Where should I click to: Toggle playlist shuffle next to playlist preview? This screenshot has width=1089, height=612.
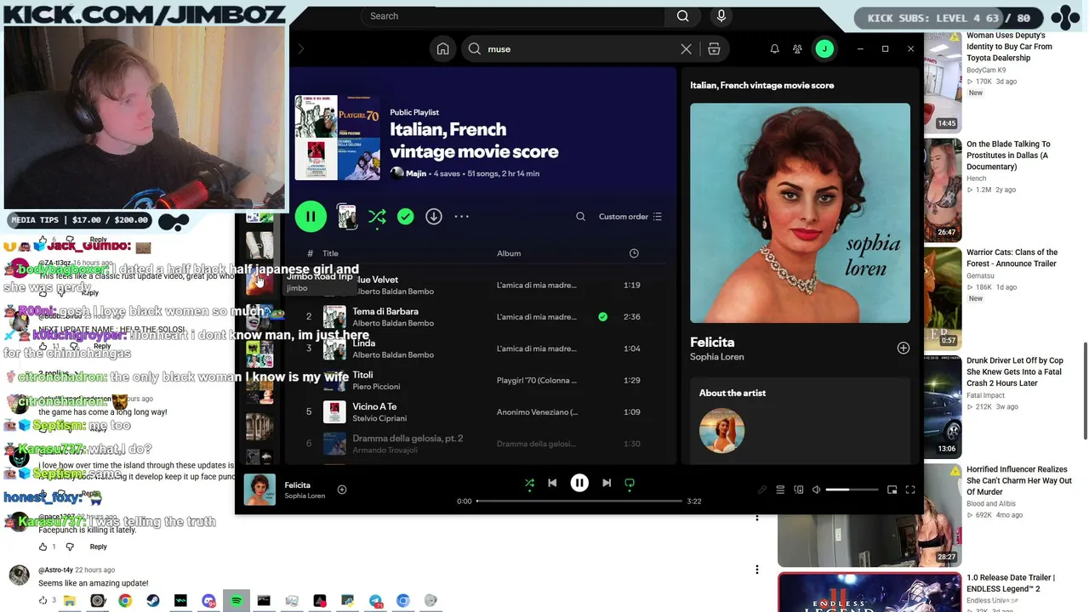(377, 217)
